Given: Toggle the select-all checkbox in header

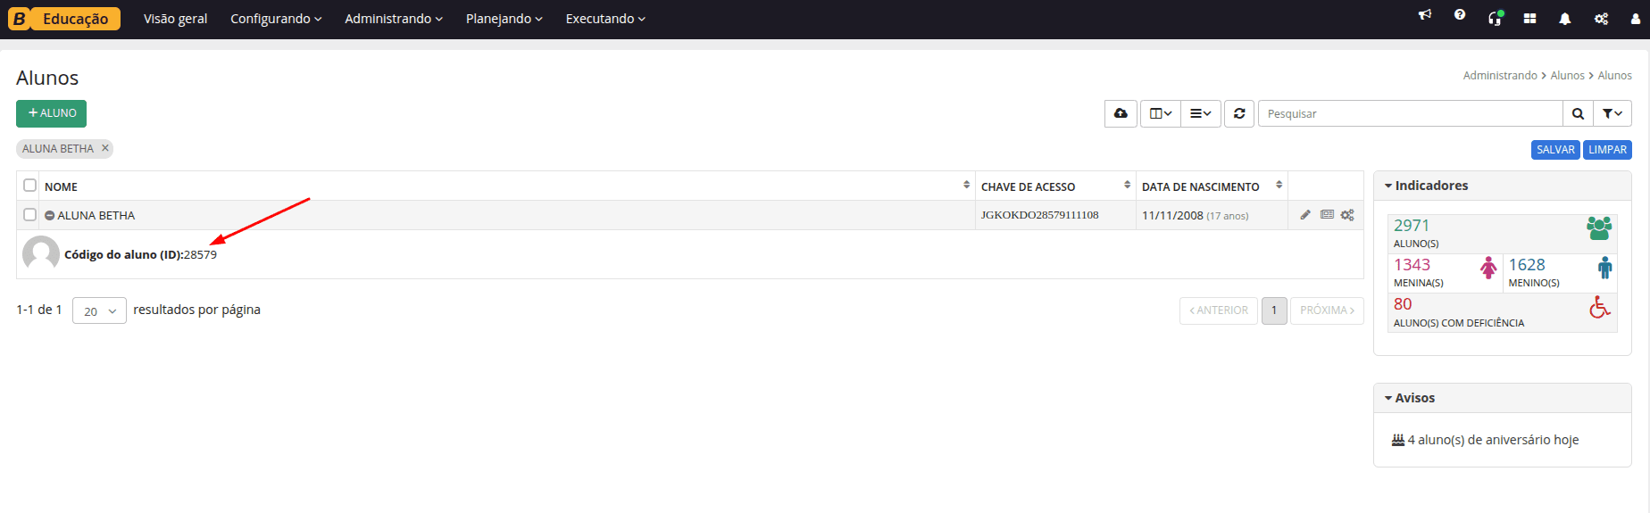Looking at the screenshot, I should click(30, 186).
